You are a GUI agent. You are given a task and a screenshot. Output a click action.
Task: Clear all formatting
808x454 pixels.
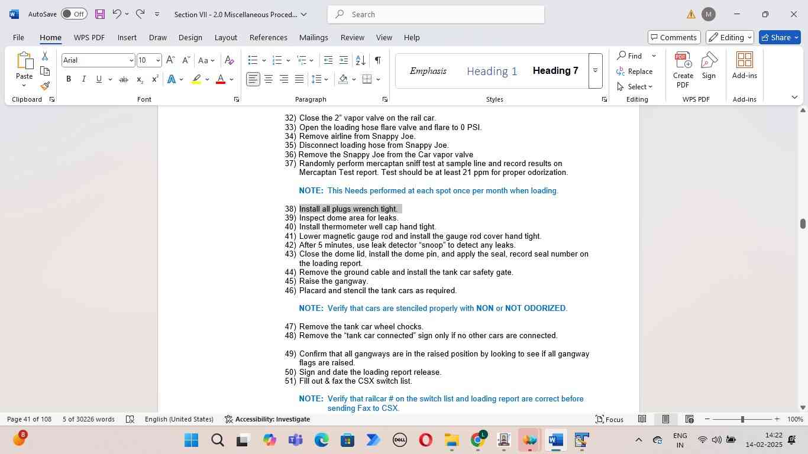(230, 60)
